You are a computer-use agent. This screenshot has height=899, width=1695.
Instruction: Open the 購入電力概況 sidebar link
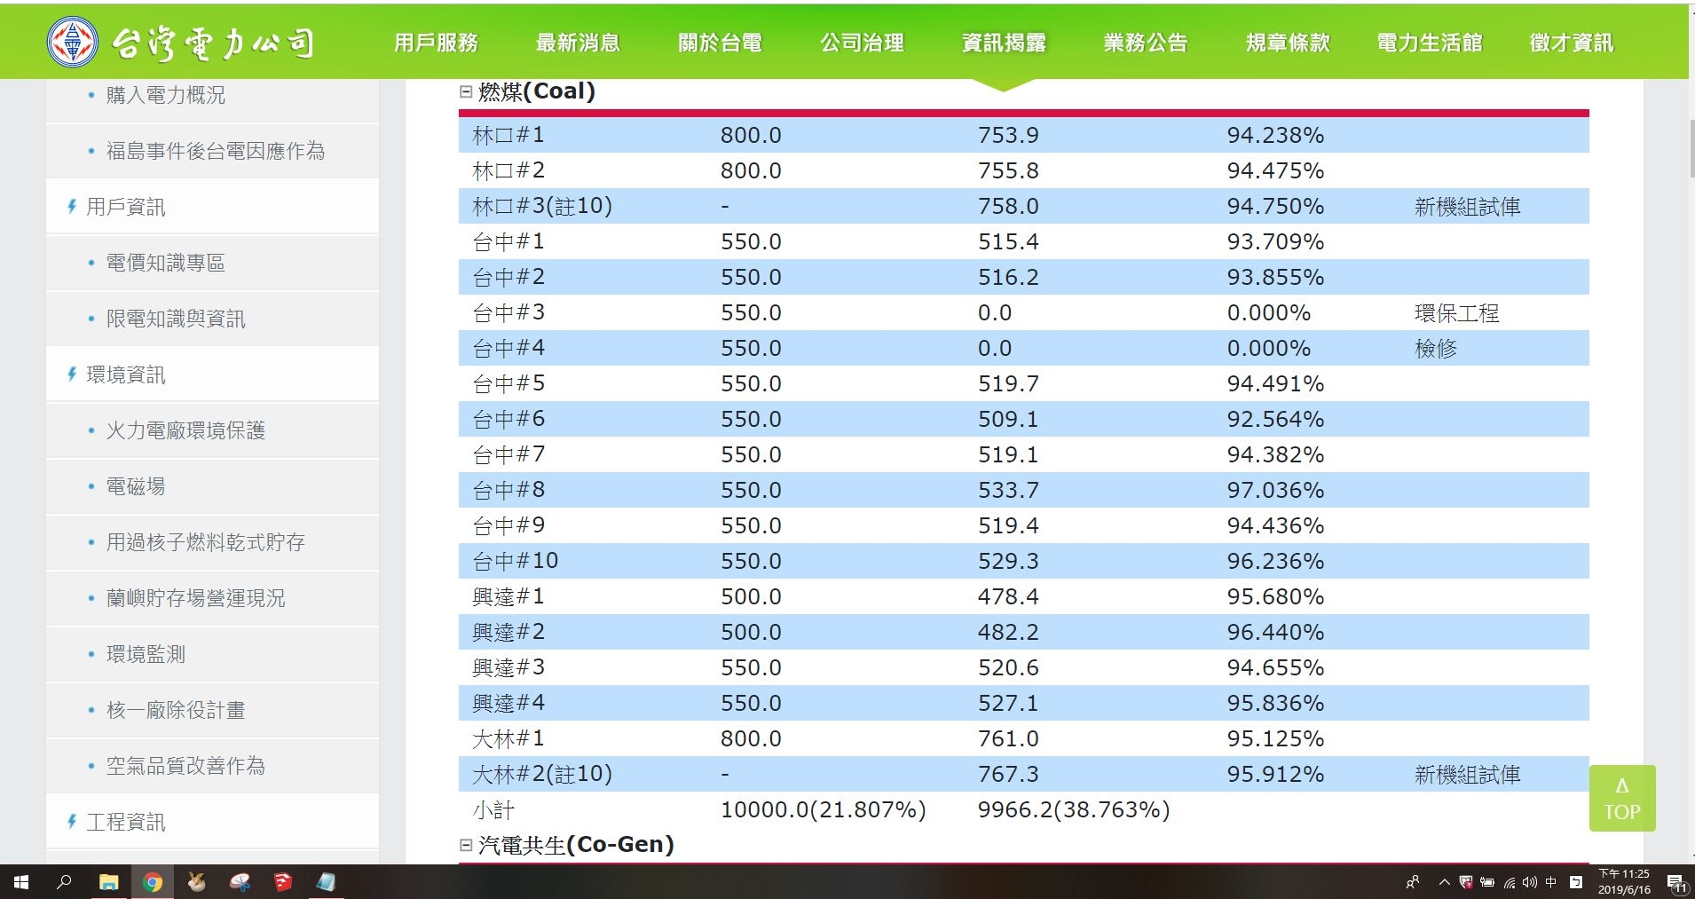pyautogui.click(x=165, y=95)
